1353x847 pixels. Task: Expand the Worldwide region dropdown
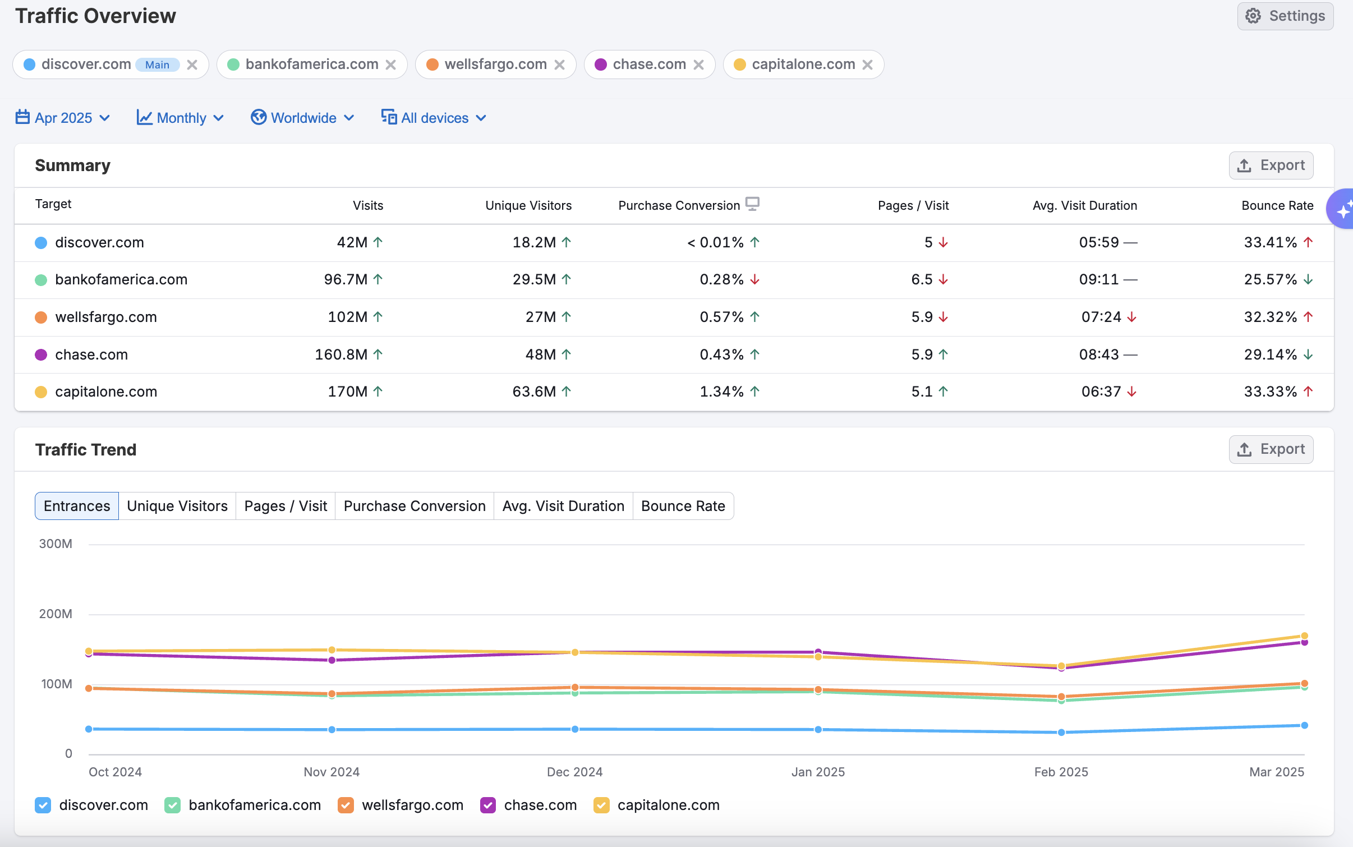303,118
